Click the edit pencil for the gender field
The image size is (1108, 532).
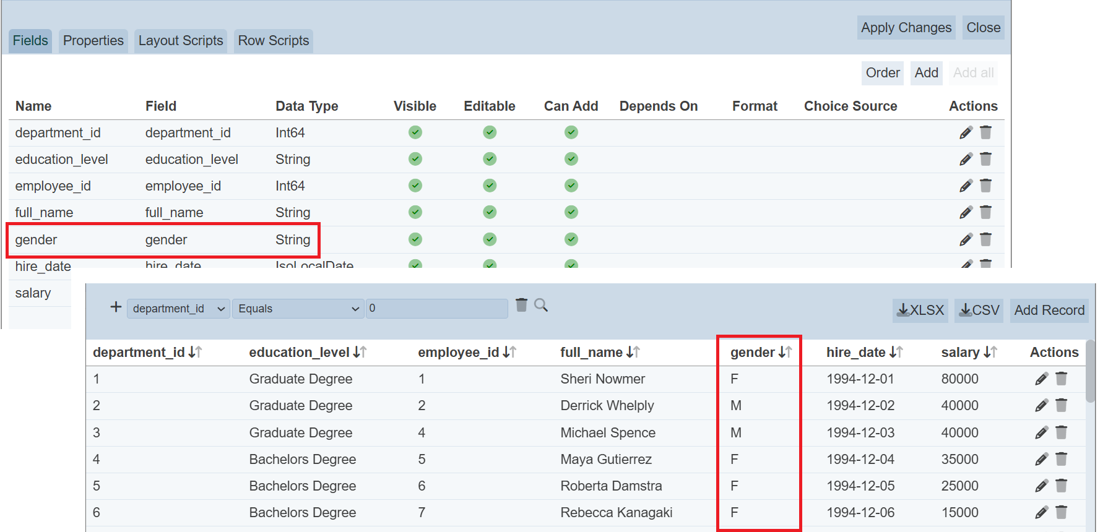965,239
